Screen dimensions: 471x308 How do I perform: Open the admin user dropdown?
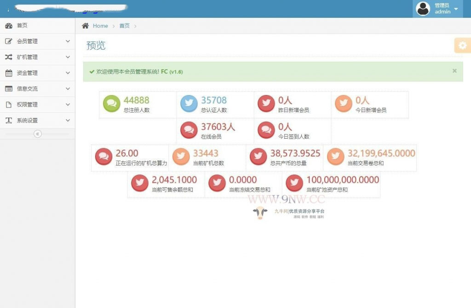click(x=437, y=9)
